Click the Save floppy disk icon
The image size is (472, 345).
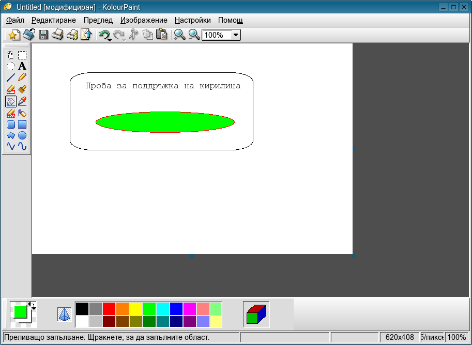pos(43,35)
